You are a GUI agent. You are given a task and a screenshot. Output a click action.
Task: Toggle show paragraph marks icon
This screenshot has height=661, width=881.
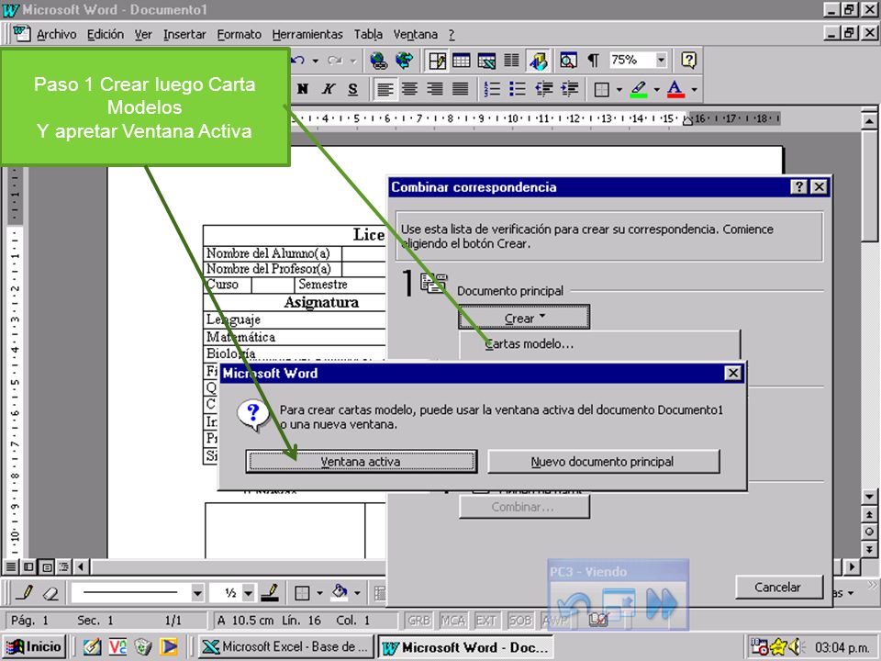point(594,61)
